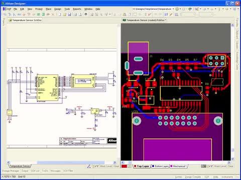
Task: Open the Edit menu
Action: [x=22, y=9]
